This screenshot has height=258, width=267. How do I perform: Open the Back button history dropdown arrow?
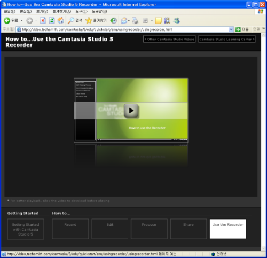tap(22, 20)
